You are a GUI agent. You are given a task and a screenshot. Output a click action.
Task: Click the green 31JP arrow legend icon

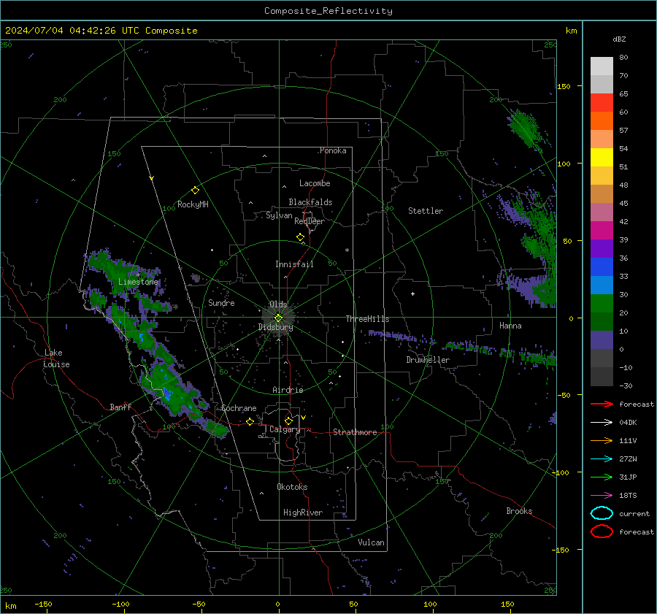602,477
